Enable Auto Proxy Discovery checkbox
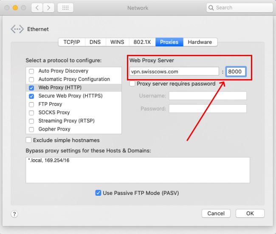 [31, 71]
